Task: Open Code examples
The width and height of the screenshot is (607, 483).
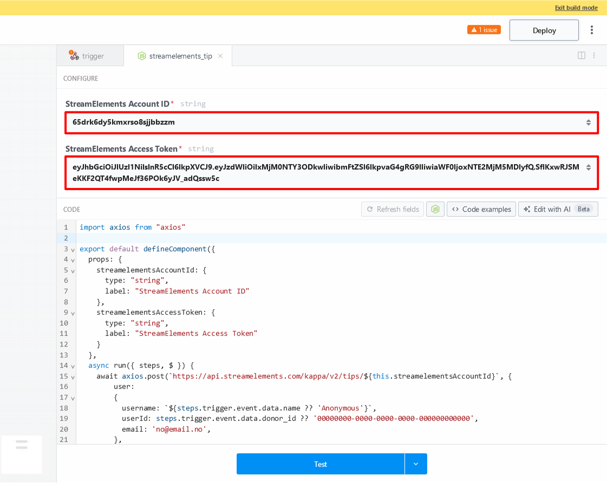Action: point(481,210)
